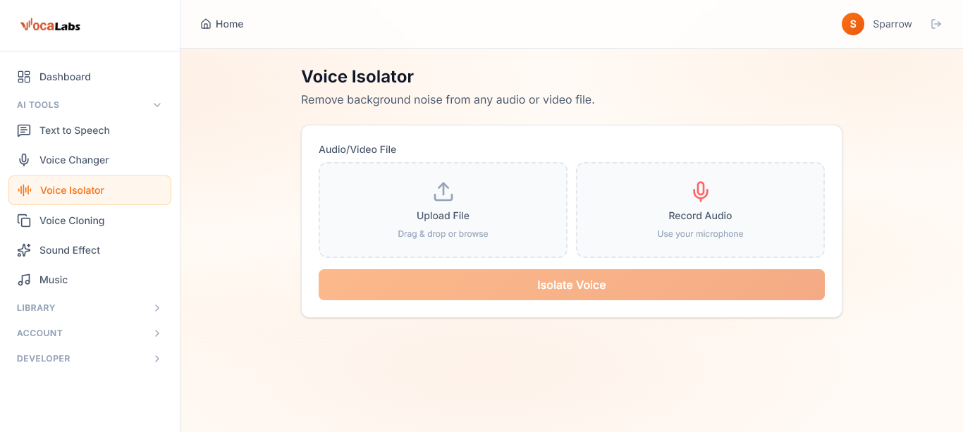Click the upload arrow icon
The width and height of the screenshot is (963, 432).
[x=443, y=191]
